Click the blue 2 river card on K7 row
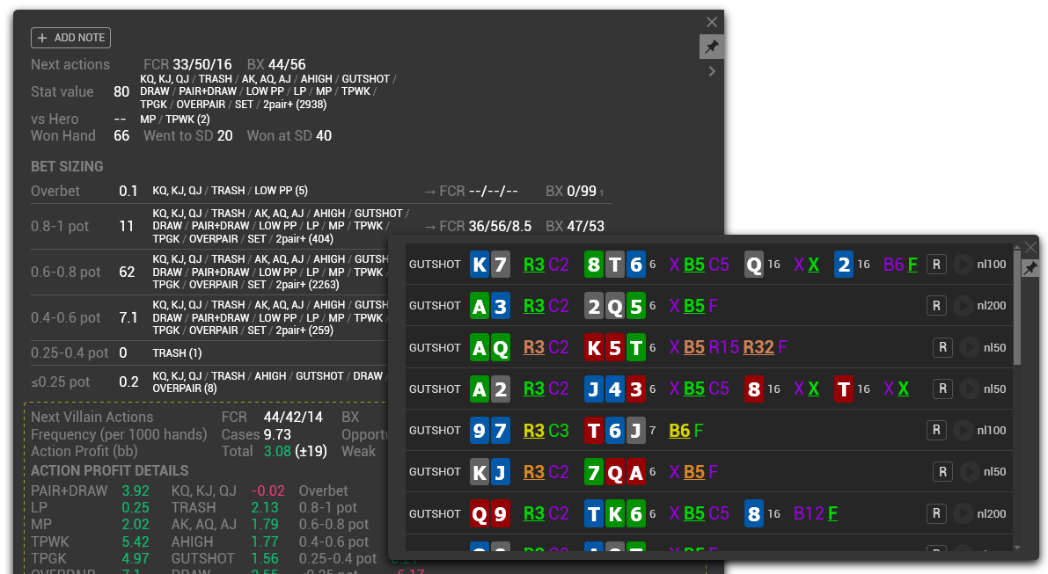The image size is (1048, 574). click(x=844, y=265)
